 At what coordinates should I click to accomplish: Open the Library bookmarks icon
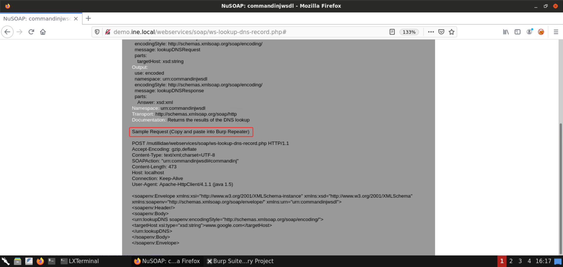[x=506, y=32]
